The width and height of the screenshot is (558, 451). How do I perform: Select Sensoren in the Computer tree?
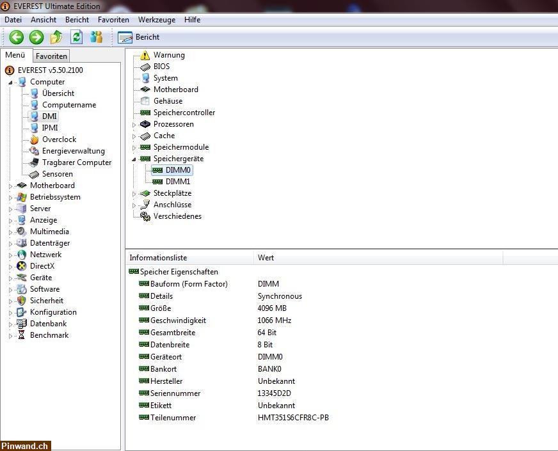point(57,174)
